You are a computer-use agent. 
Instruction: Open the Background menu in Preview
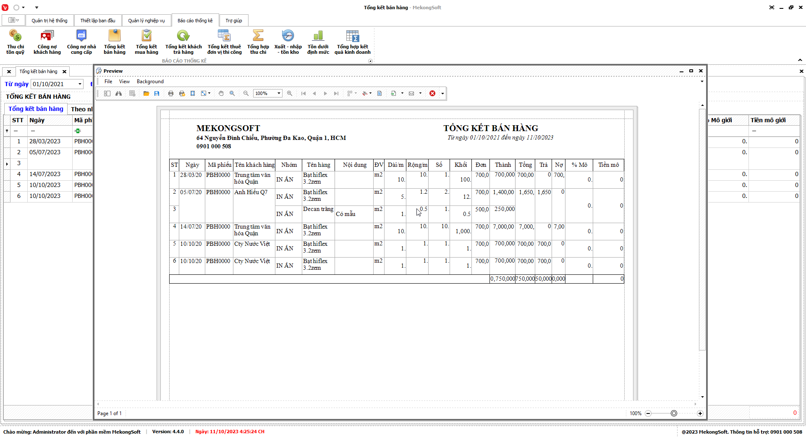150,82
